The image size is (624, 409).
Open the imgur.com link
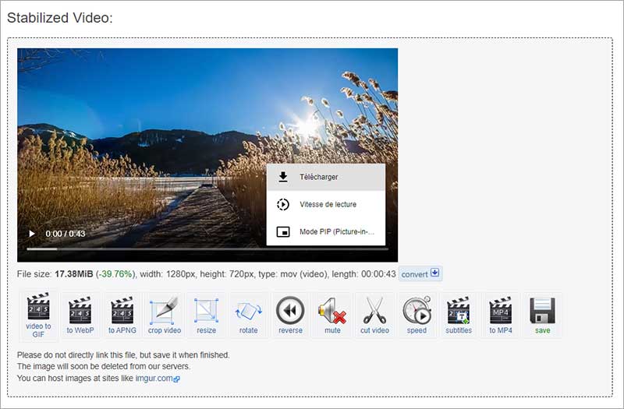(x=156, y=379)
